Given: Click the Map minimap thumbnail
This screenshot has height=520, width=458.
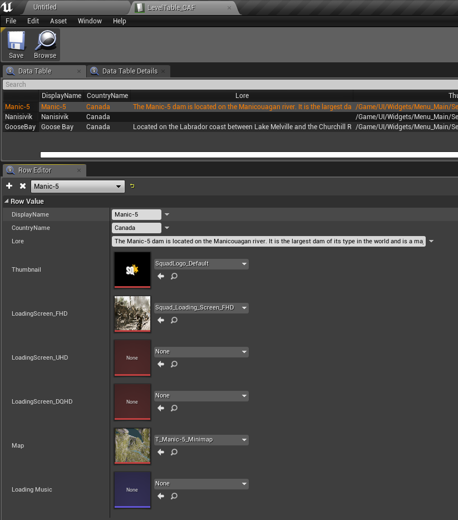Looking at the screenshot, I should coord(132,445).
